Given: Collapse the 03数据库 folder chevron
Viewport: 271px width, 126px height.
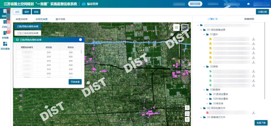Looking at the screenshot, I should 204,90.
